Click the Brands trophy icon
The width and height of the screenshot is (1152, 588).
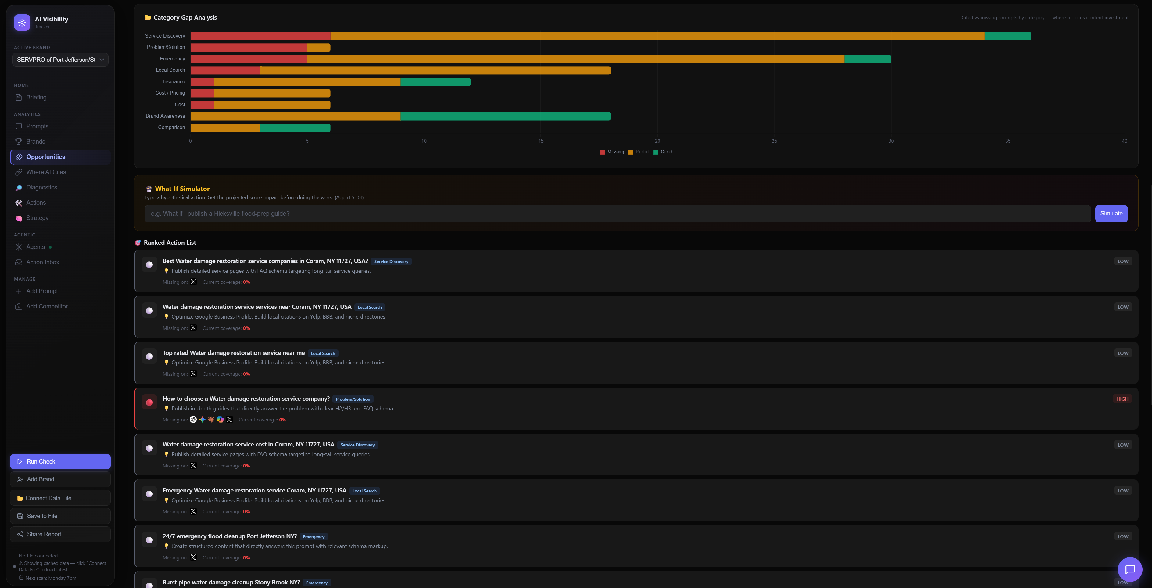pos(19,141)
